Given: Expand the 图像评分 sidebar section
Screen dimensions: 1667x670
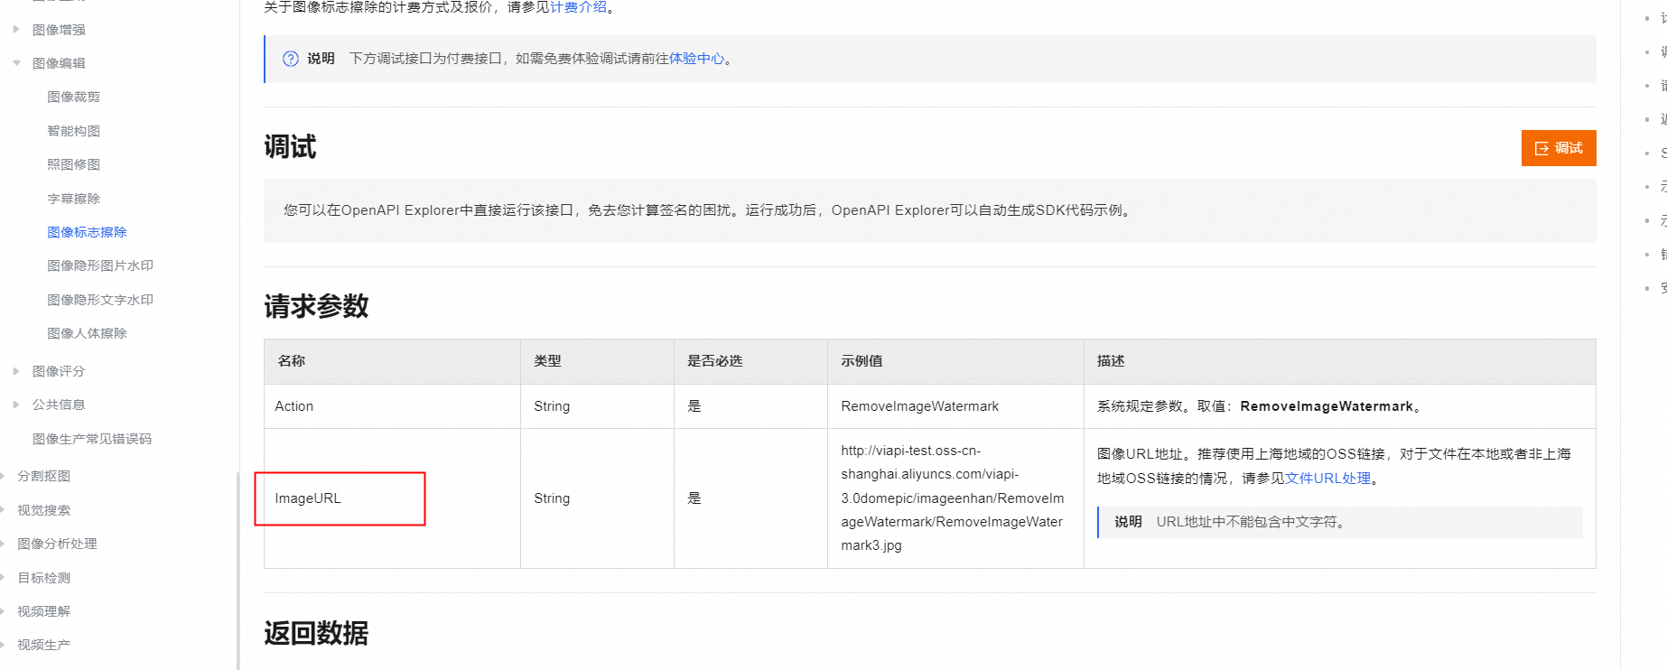Looking at the screenshot, I should pos(16,371).
